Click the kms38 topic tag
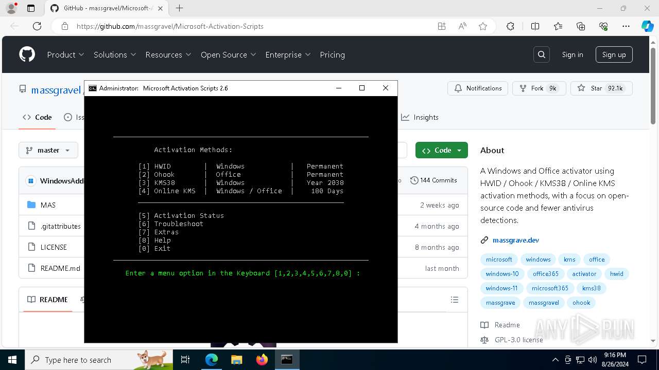659x370 pixels. [591, 288]
